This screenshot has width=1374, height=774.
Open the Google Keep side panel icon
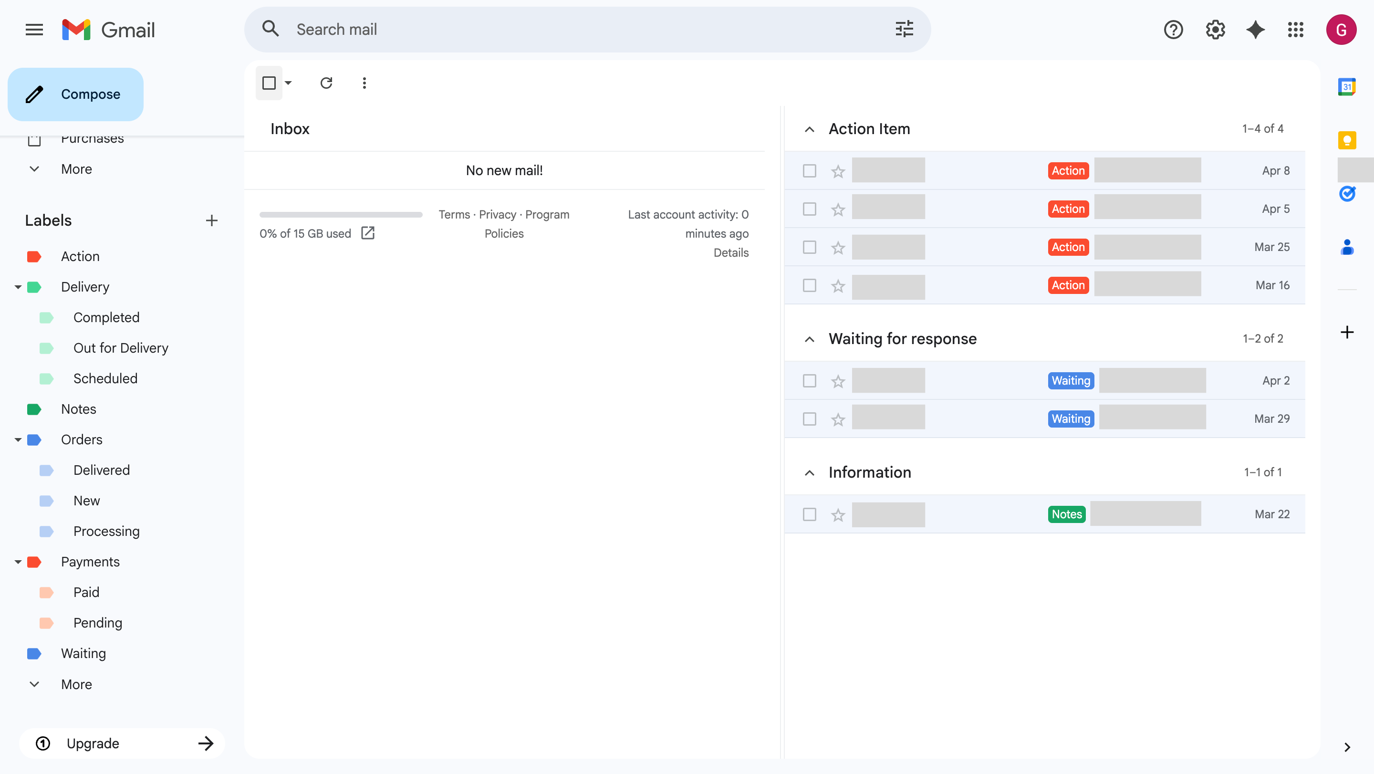tap(1346, 140)
